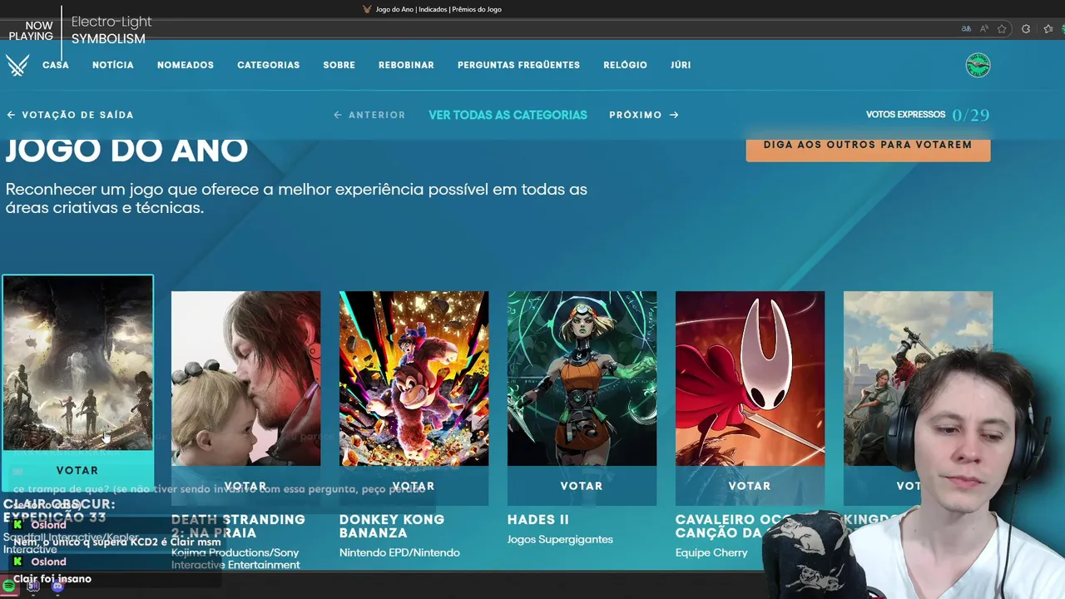1065x599 pixels.
Task: Click Ver Todas as Categorias link
Action: (x=508, y=115)
